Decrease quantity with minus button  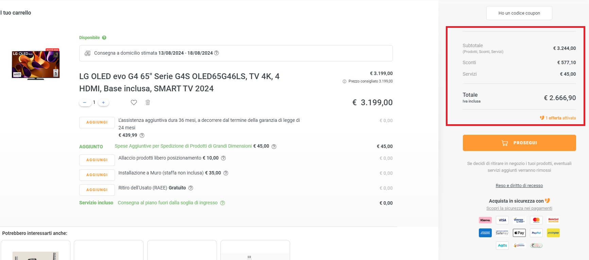[x=85, y=103]
